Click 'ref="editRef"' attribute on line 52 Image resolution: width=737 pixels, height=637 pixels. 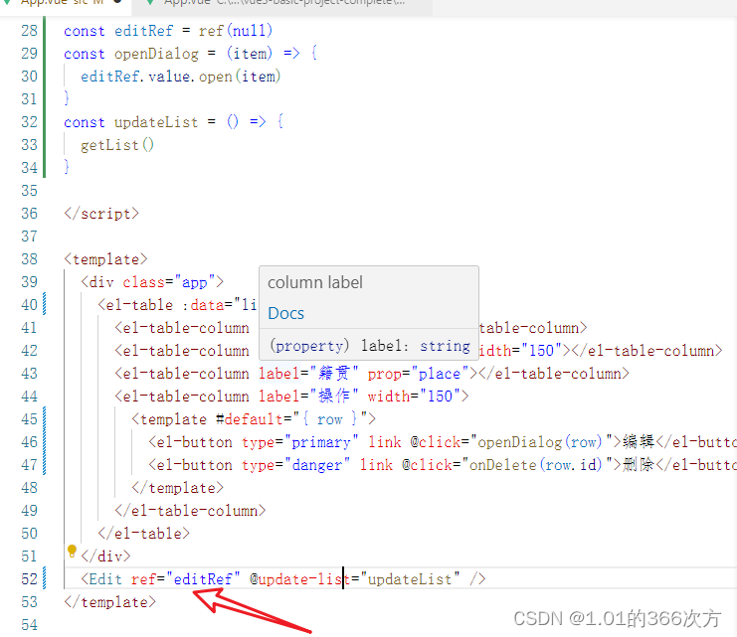click(186, 579)
